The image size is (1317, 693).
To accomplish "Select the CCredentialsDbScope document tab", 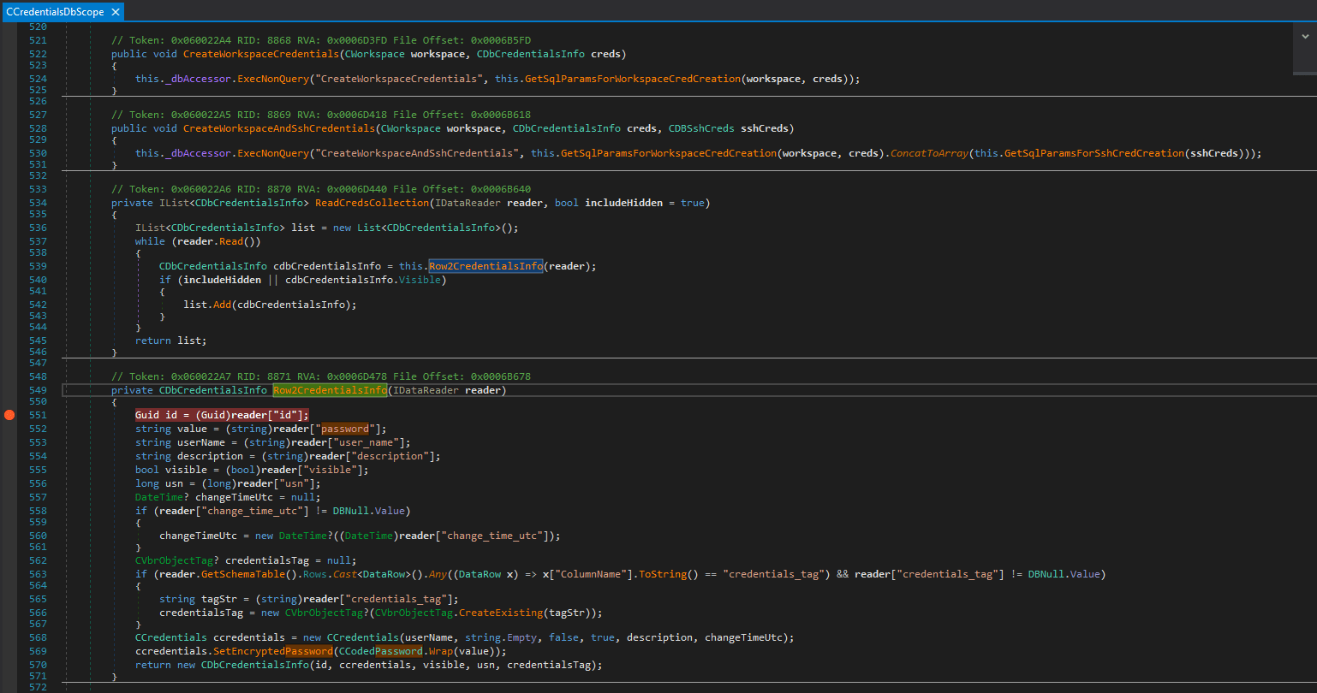I will coord(56,12).
